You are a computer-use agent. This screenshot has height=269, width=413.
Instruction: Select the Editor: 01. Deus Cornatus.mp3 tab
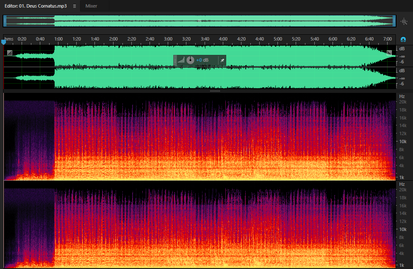coord(36,6)
